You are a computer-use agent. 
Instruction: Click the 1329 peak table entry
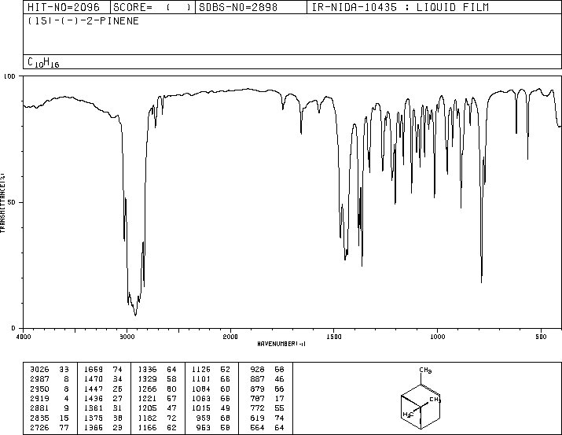(157, 379)
